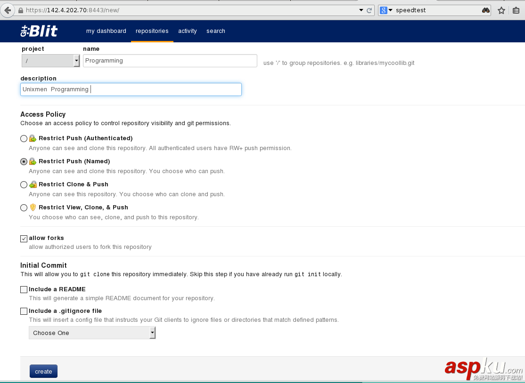
Task: Click the Include a .gitignore file label
Action: pyautogui.click(x=66, y=311)
